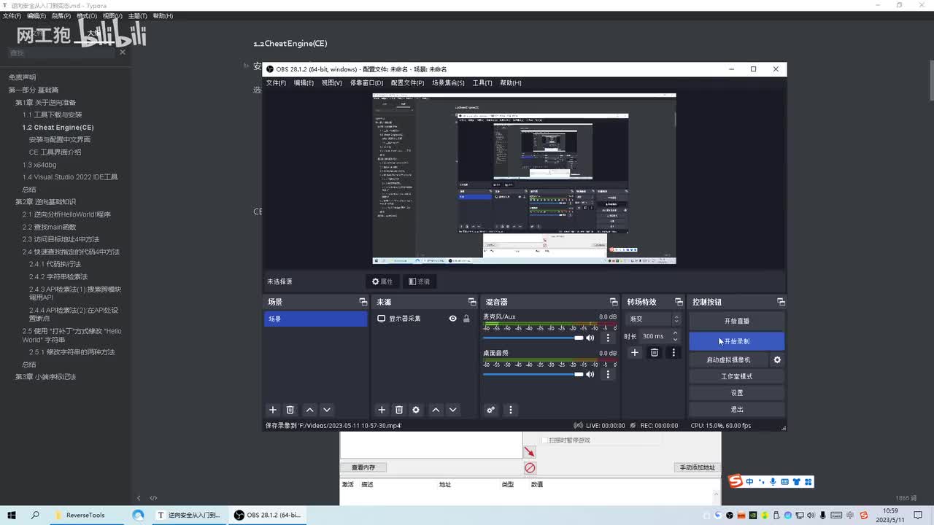Remove the transition with trash icon
Viewport: 934px width, 525px height.
click(x=655, y=352)
